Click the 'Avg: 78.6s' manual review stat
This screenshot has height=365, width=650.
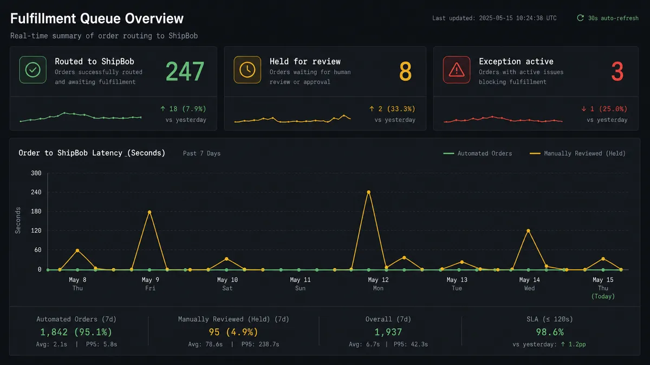pos(205,344)
